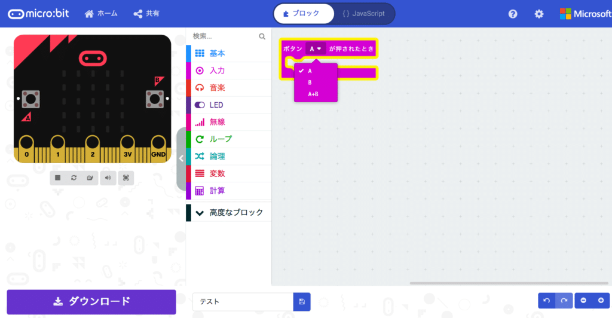
Task: Click the ダウンロード button
Action: tap(91, 302)
